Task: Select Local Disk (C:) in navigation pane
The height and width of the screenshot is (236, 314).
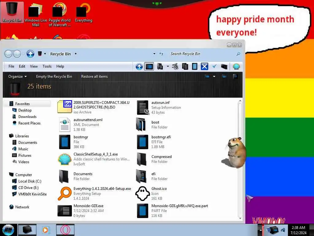Action: pyautogui.click(x=30, y=181)
